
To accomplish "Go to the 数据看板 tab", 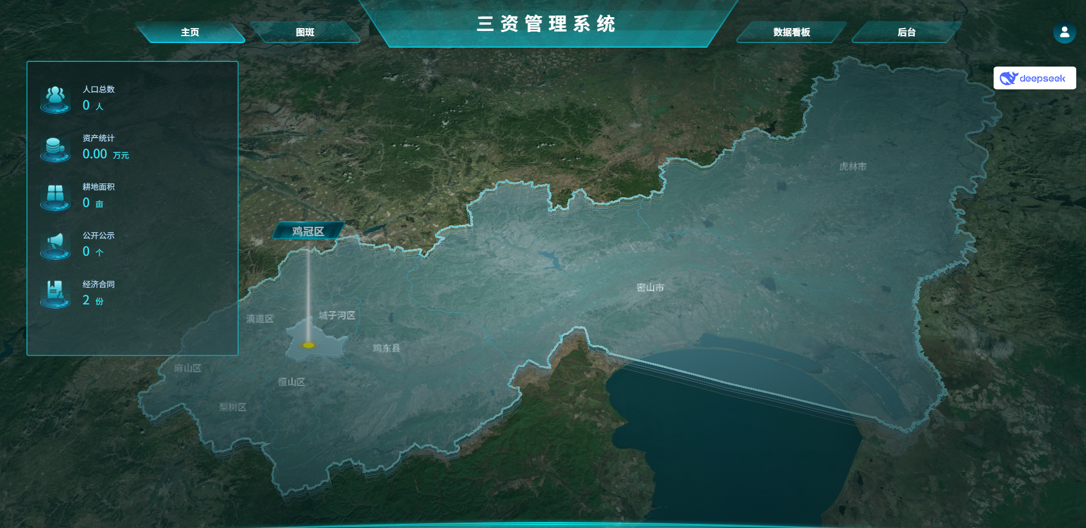I will pos(791,32).
